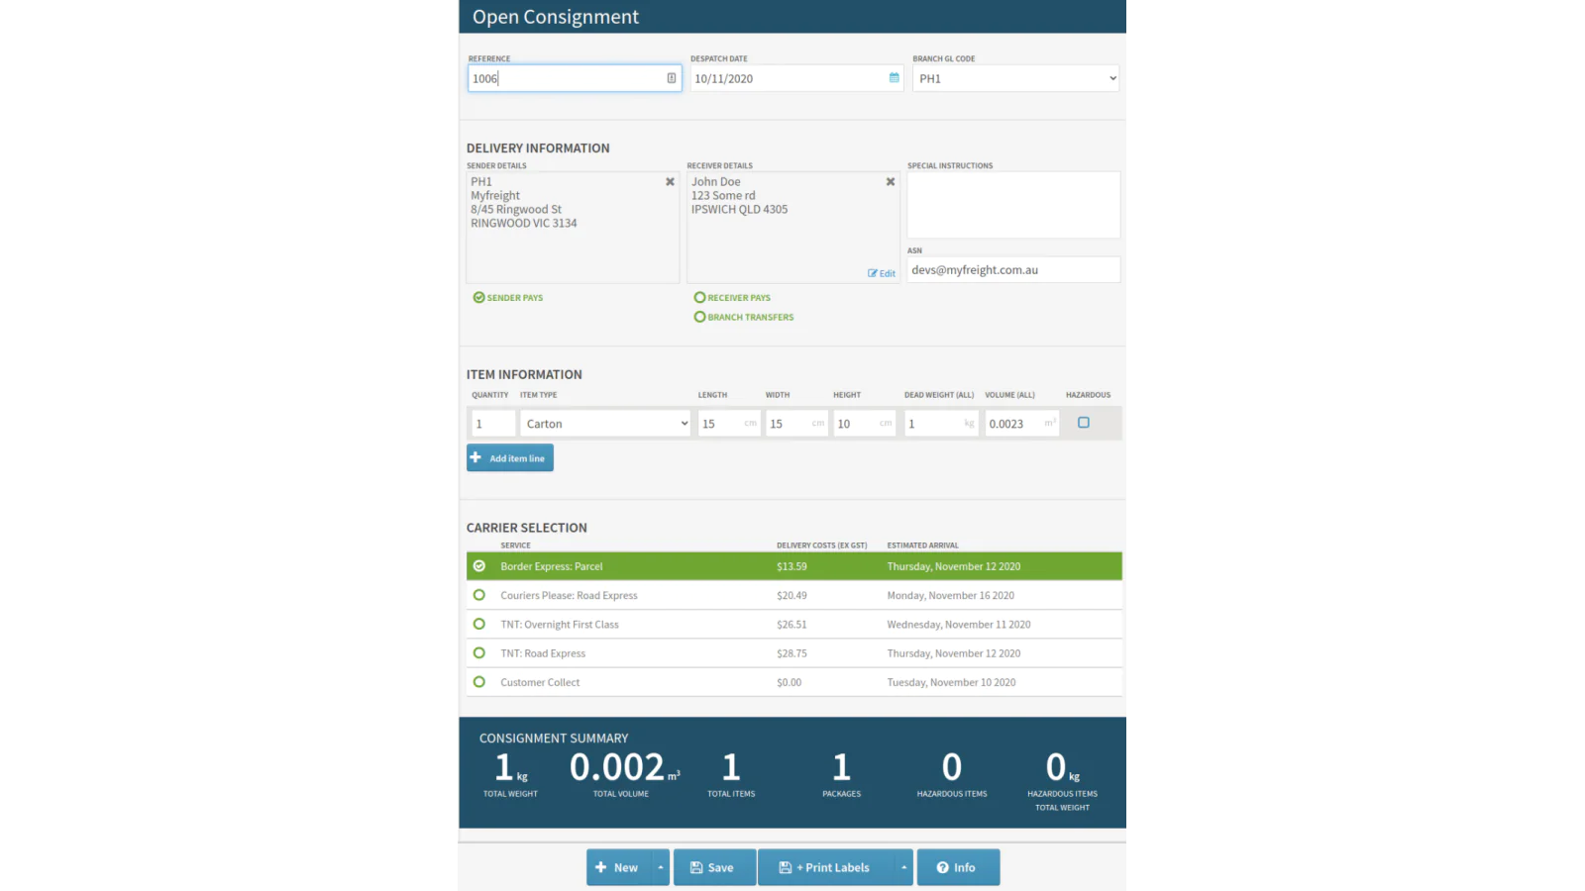
Task: Choose Couriers Please: Road Express radio
Action: [x=479, y=595]
